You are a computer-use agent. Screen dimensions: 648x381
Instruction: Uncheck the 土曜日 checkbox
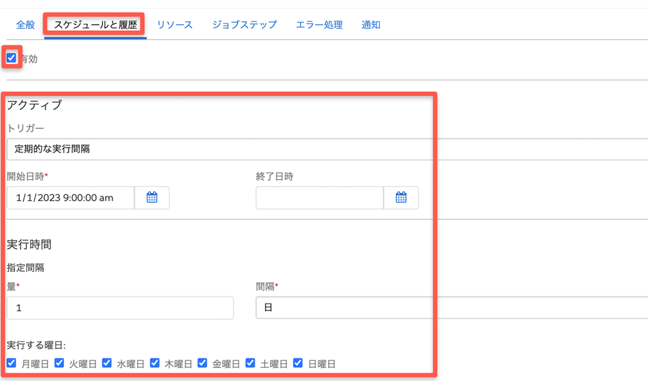(x=250, y=363)
